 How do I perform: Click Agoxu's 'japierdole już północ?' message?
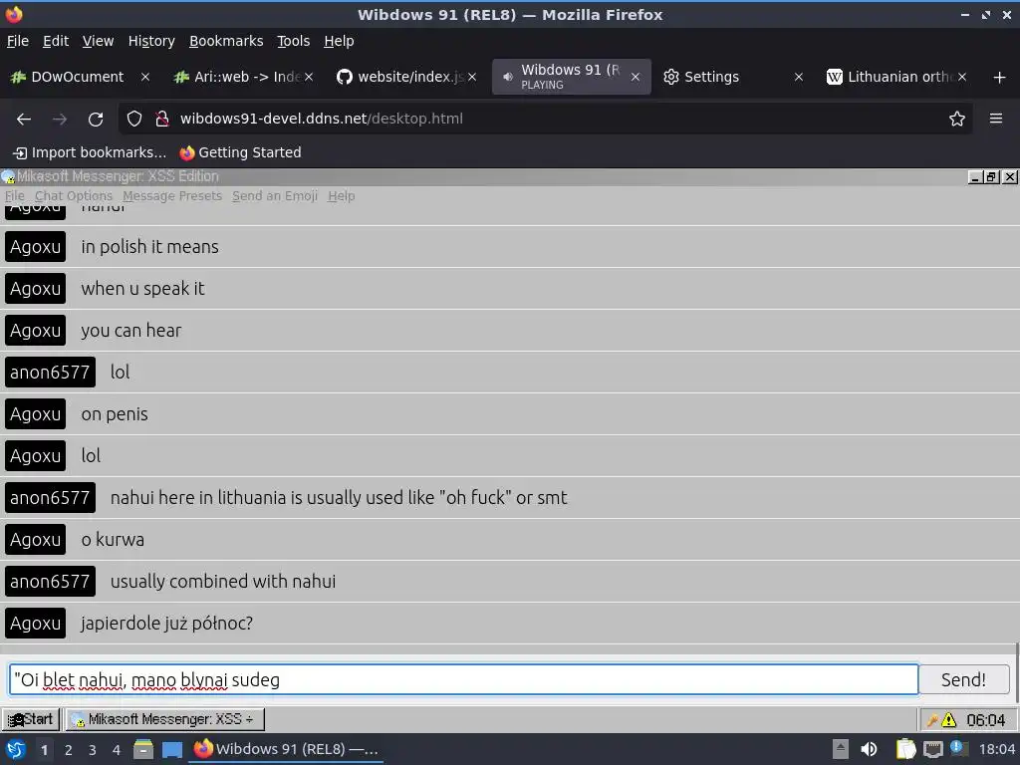pyautogui.click(x=166, y=624)
